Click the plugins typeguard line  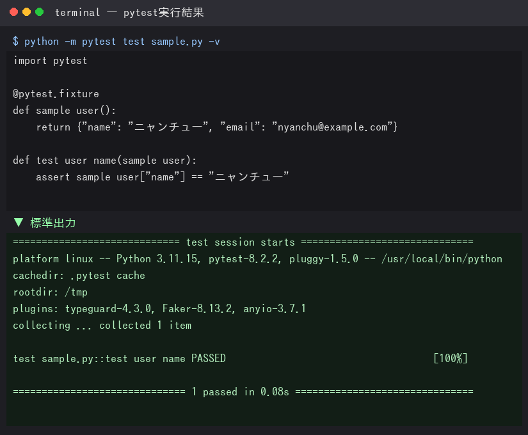pos(159,308)
